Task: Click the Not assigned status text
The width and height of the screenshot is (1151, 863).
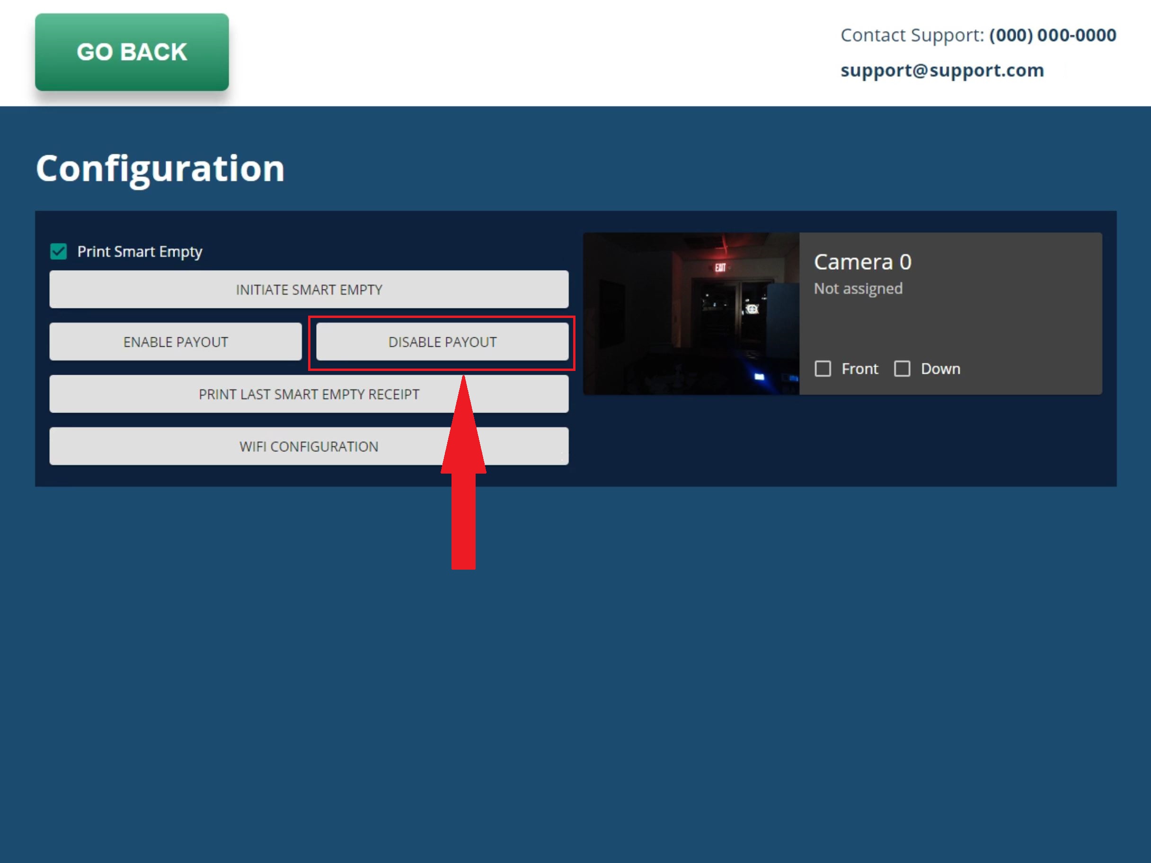Action: pos(858,289)
